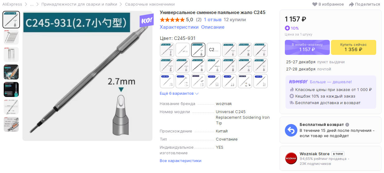
Task: Expand Ещё 6 вариантов
Action: click(x=179, y=94)
